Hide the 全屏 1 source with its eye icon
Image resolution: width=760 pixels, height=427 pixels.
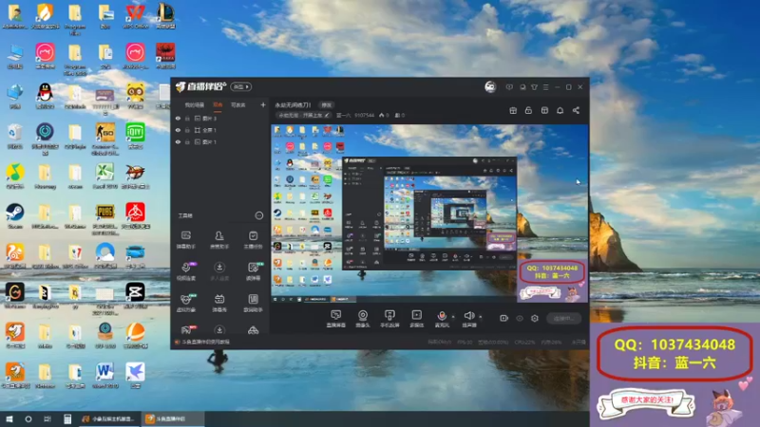click(178, 130)
